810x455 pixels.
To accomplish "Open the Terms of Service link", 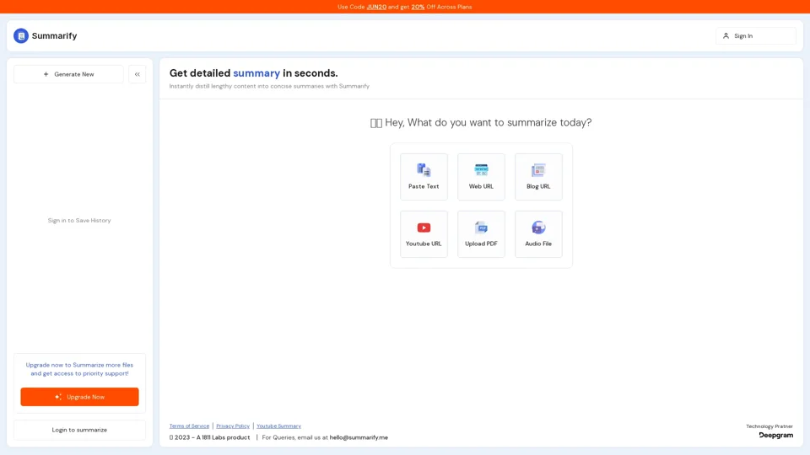I will click(189, 426).
